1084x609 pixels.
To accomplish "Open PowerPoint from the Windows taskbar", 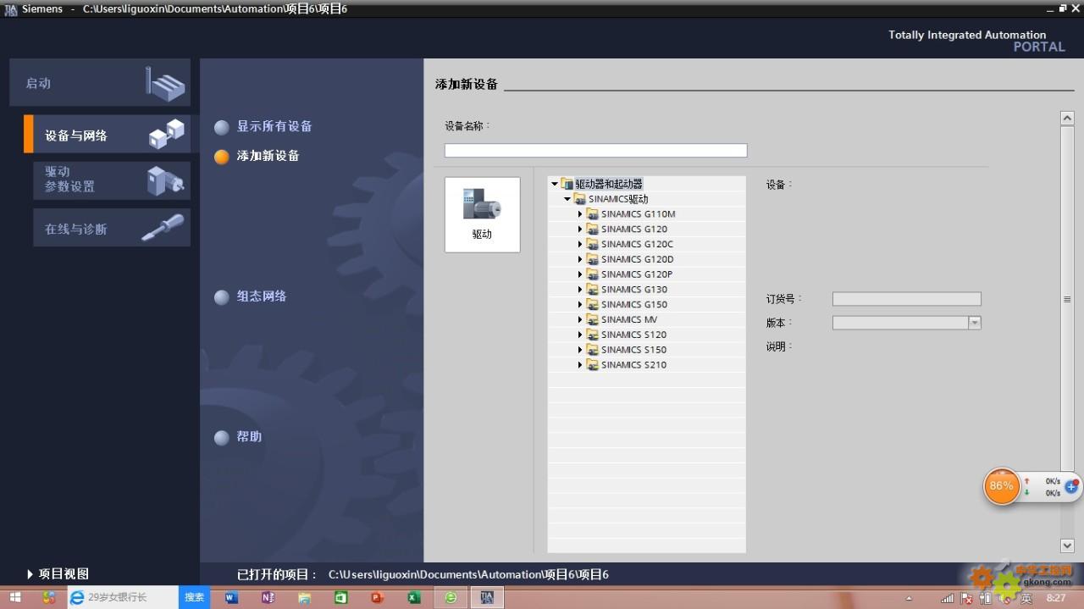I will [378, 597].
